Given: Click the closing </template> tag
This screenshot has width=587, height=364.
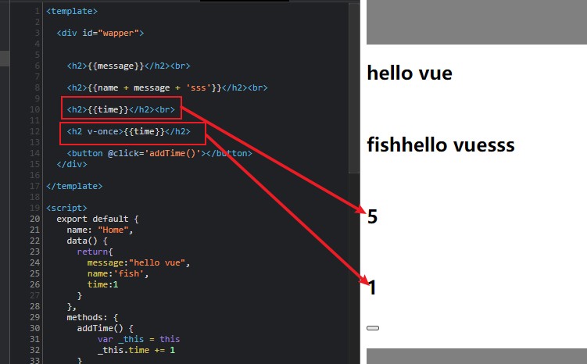Looking at the screenshot, I should click(74, 187).
